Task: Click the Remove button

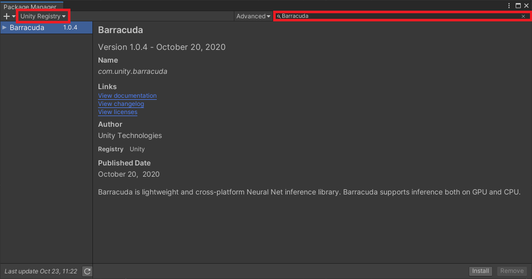Action: coord(512,271)
